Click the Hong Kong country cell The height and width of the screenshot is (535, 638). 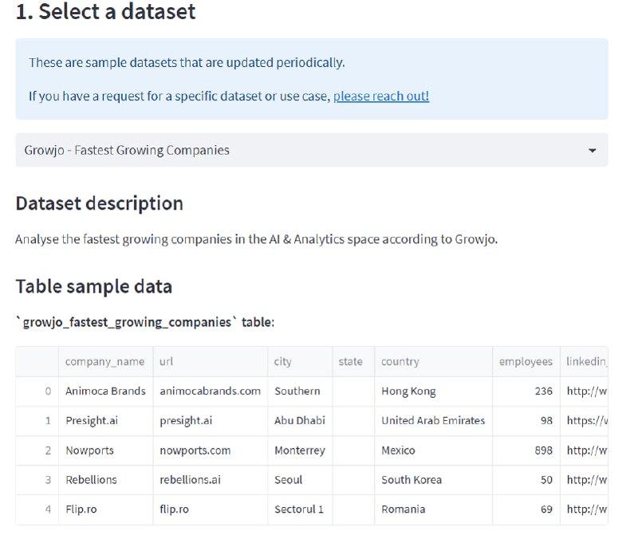click(433, 391)
